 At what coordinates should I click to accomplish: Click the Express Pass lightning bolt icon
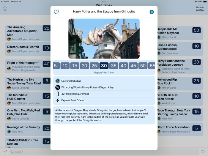58,100
